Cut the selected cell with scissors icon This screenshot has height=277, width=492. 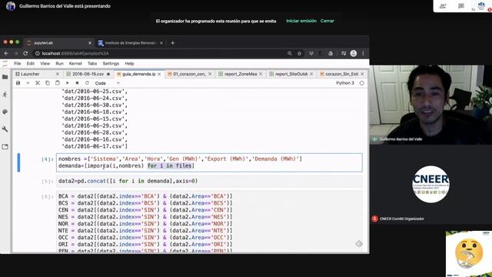[38, 83]
